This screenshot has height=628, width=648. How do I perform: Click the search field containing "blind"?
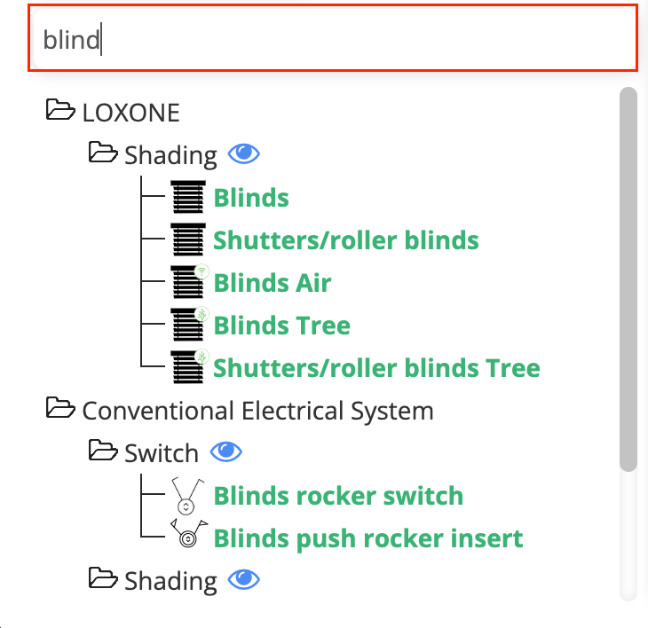pos(333,40)
